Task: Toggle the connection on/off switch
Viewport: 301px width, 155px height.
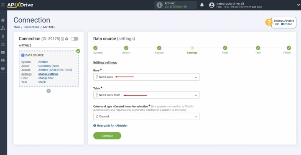Action: [x=74, y=39]
